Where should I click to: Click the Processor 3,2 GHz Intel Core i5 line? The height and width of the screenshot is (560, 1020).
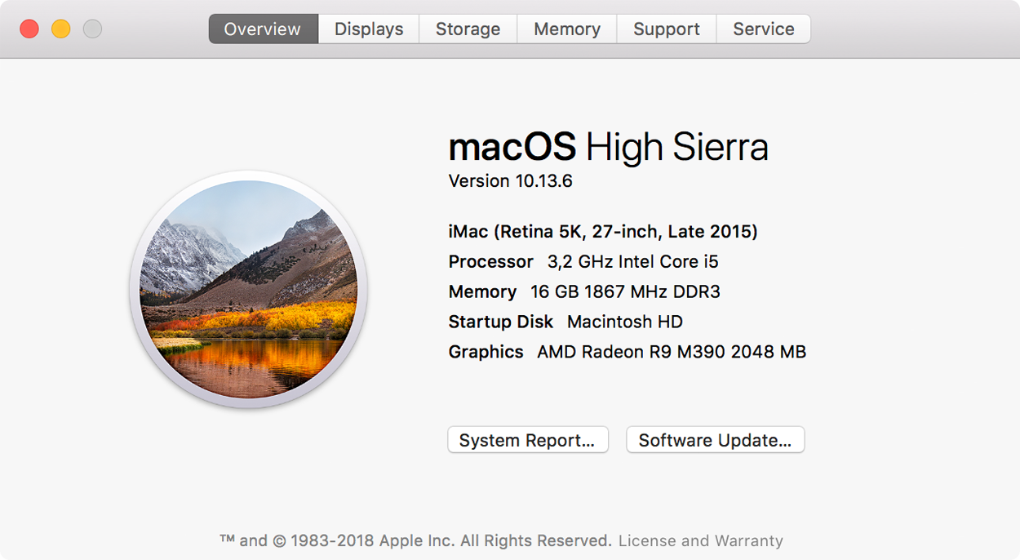[x=583, y=262]
